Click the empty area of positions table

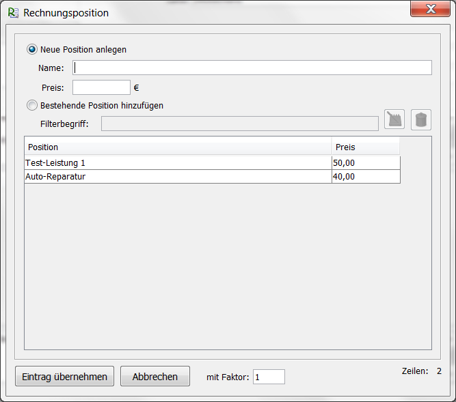tap(228, 266)
